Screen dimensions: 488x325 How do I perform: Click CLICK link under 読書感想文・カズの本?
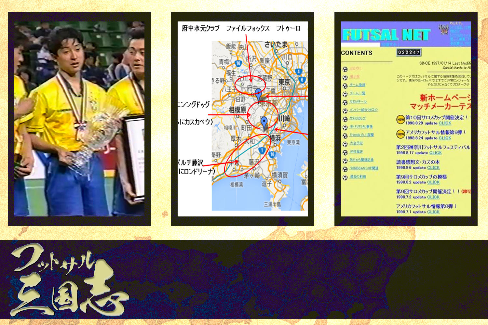tap(433, 168)
